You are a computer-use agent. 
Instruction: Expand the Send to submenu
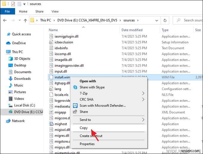(109, 120)
